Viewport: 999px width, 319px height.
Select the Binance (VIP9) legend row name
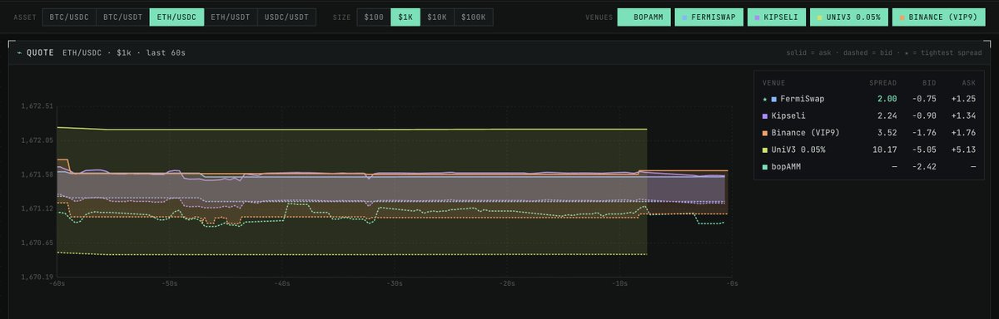click(806, 133)
